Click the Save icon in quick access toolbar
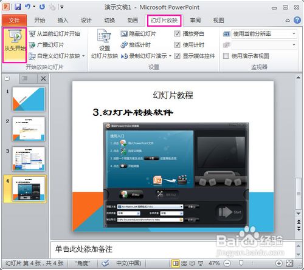Image resolution: width=304 pixels, height=270 pixels. [x=18, y=7]
